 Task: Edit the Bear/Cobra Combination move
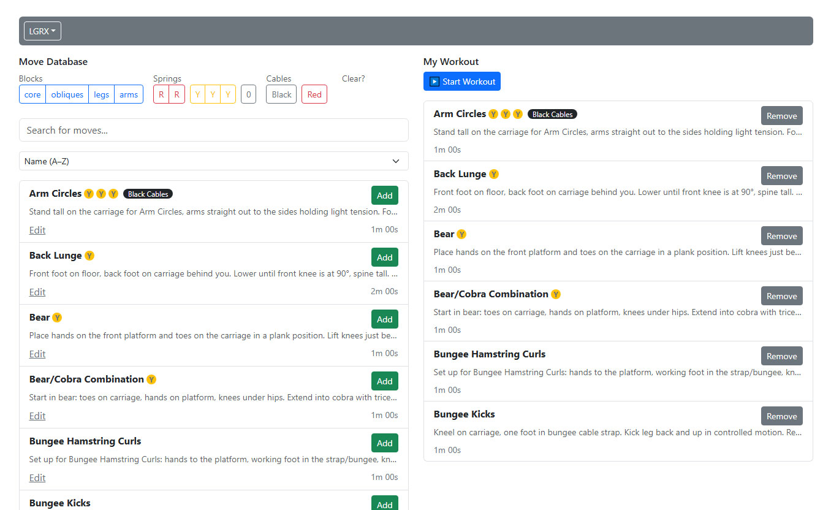coord(37,416)
